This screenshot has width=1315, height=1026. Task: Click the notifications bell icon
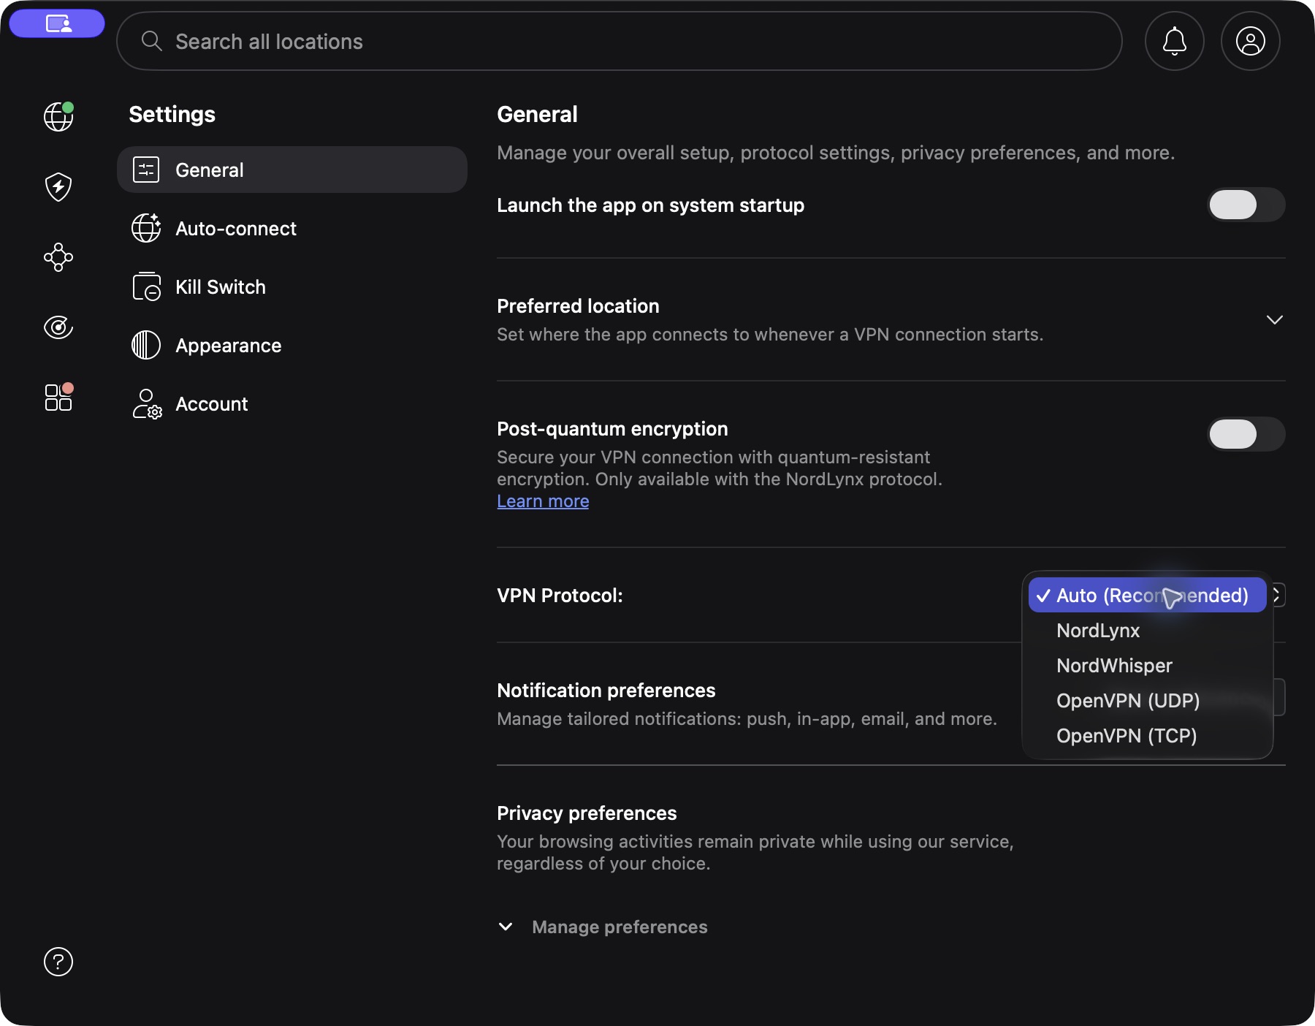[1175, 41]
